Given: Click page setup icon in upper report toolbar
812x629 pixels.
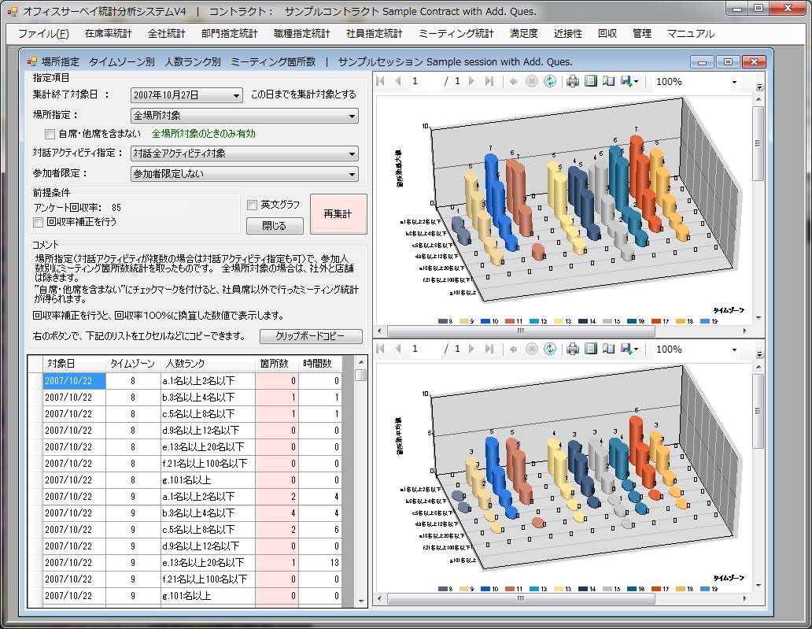Looking at the screenshot, I should tap(608, 81).
